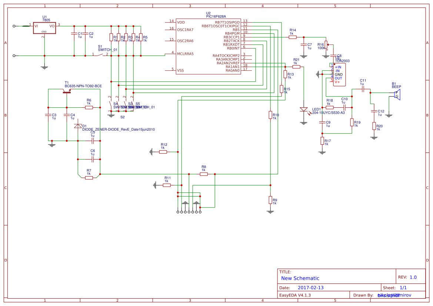Select resistor R14
Image resolution: width=433 pixels, height=306 pixels.
point(292,37)
